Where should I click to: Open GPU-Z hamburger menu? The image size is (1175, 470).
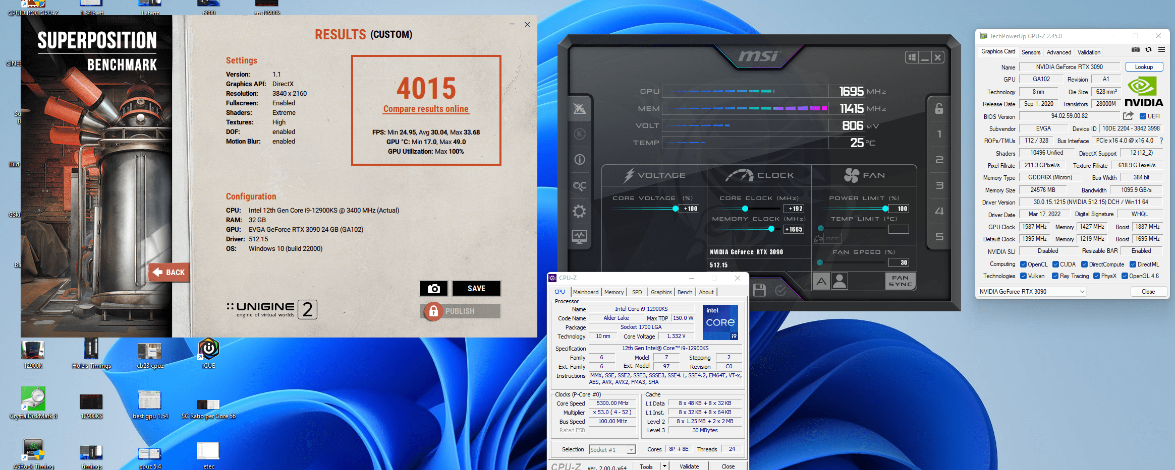pyautogui.click(x=1161, y=49)
